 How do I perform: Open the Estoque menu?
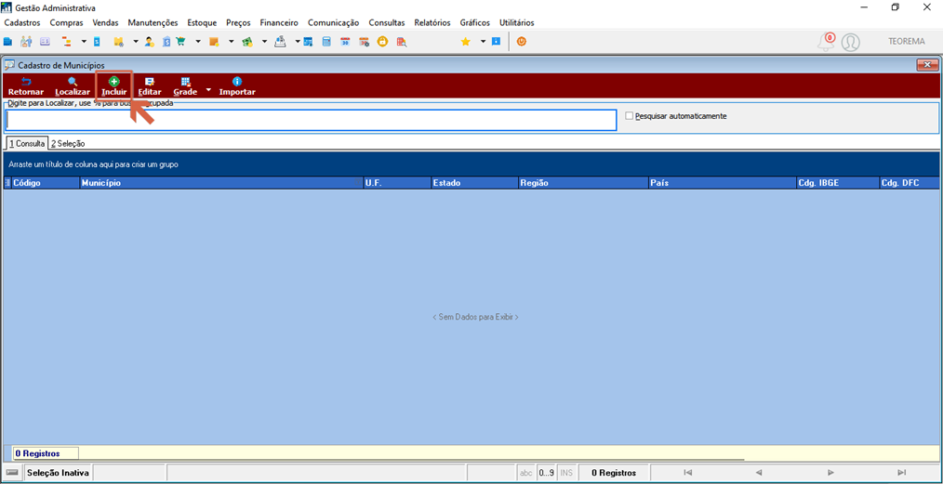coord(202,23)
